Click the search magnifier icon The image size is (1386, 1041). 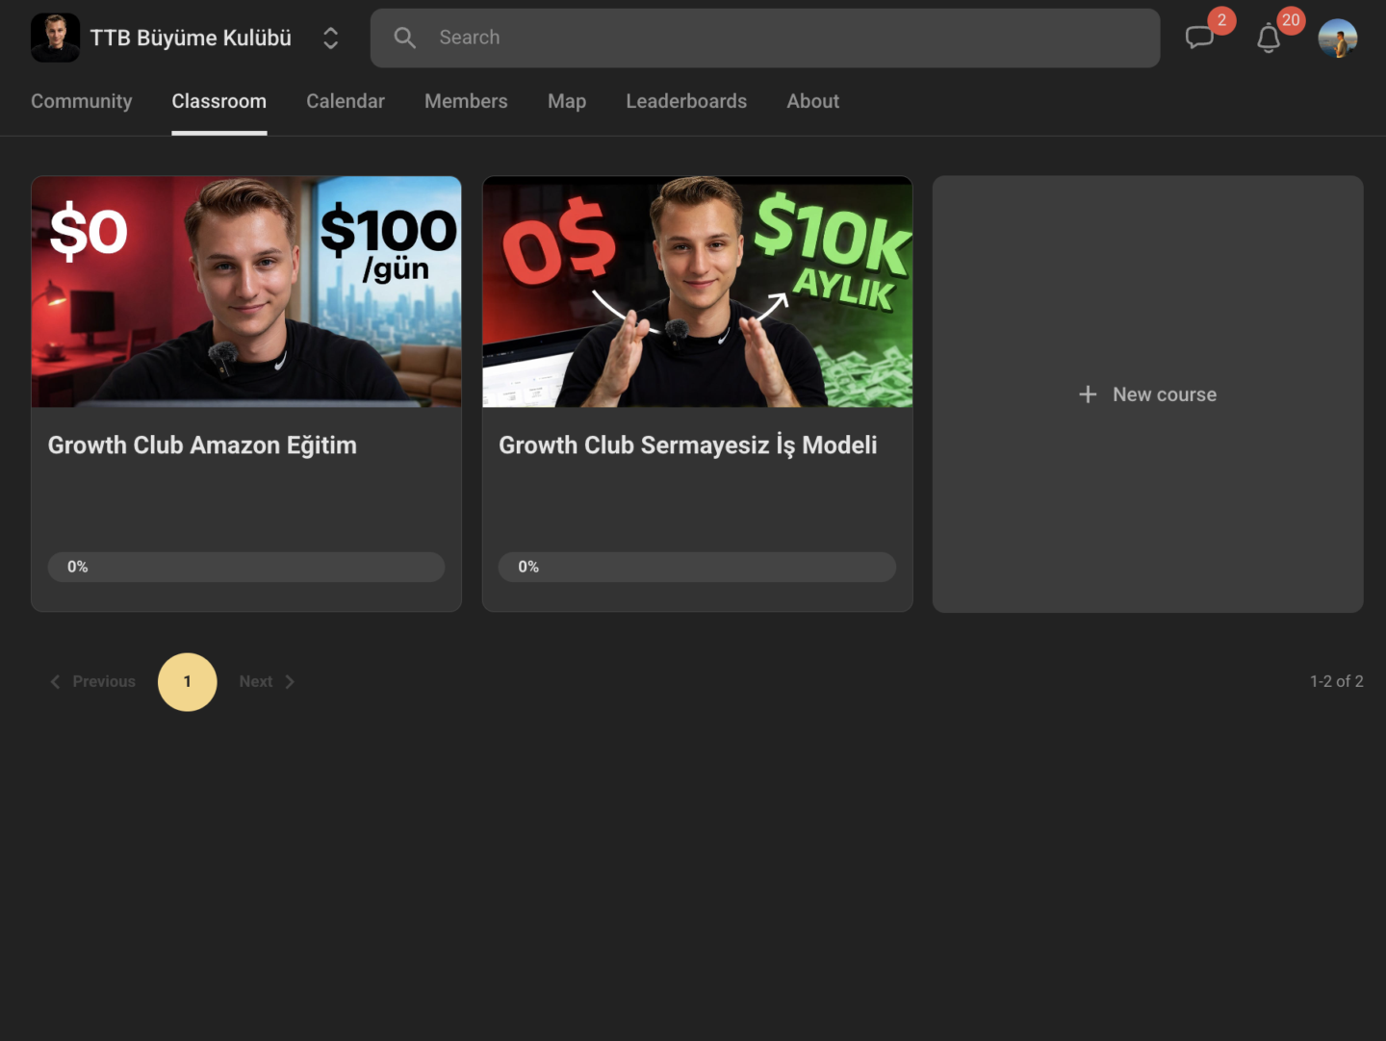tap(405, 38)
